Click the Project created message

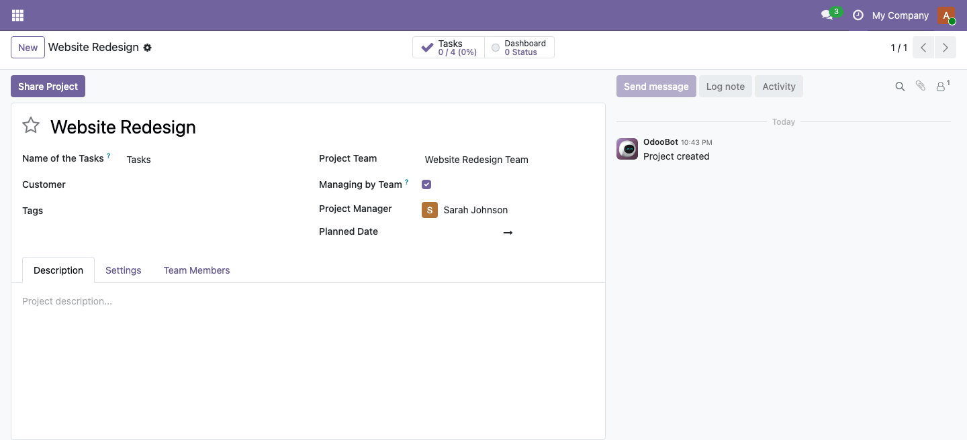click(676, 156)
